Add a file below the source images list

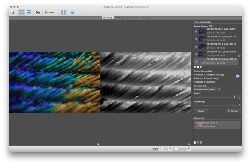tap(195, 67)
